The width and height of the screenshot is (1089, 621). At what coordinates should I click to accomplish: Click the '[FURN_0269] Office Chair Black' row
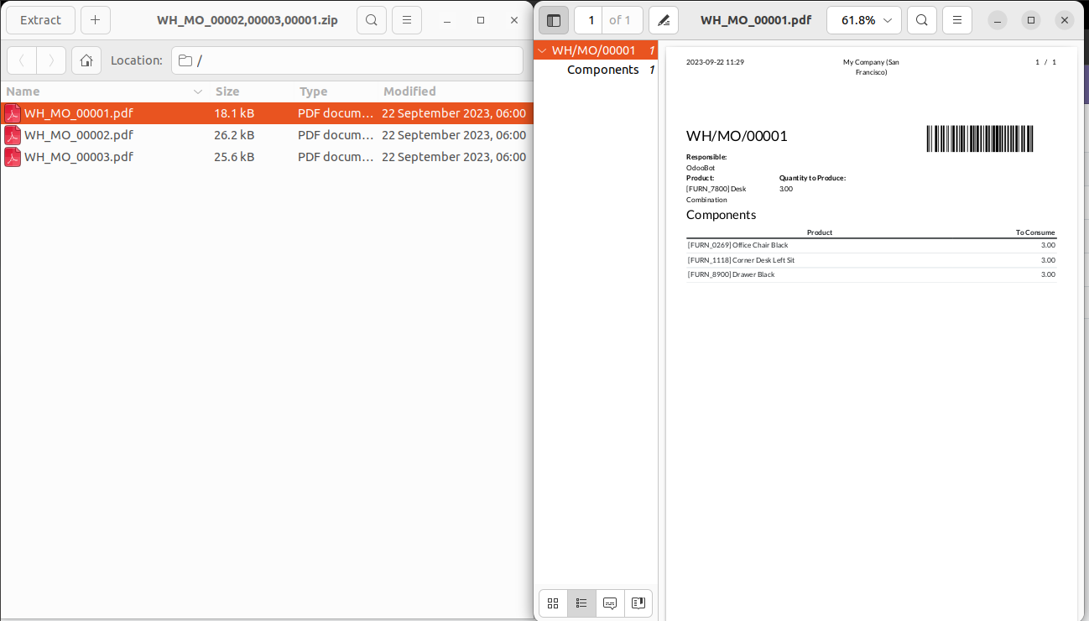click(x=871, y=245)
